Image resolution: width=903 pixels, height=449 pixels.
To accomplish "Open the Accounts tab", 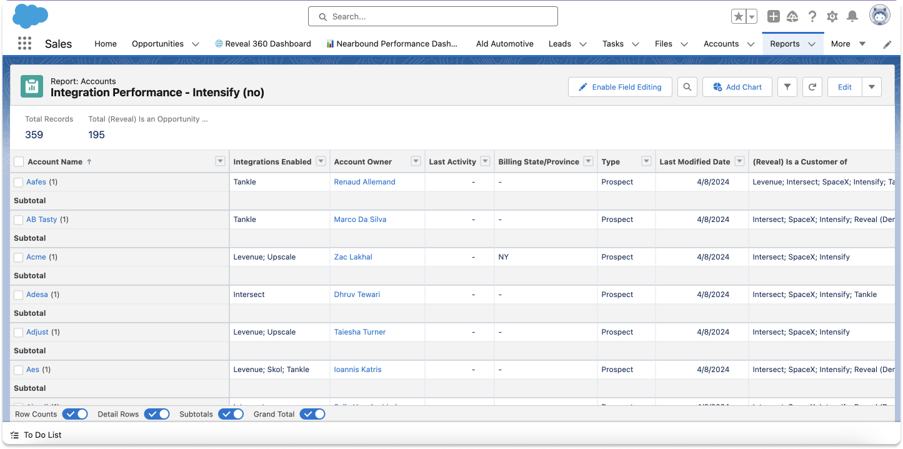I will [x=721, y=44].
